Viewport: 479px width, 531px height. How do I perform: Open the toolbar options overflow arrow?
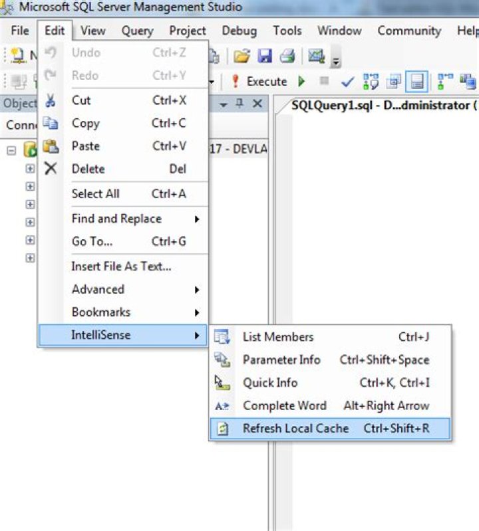[x=335, y=62]
